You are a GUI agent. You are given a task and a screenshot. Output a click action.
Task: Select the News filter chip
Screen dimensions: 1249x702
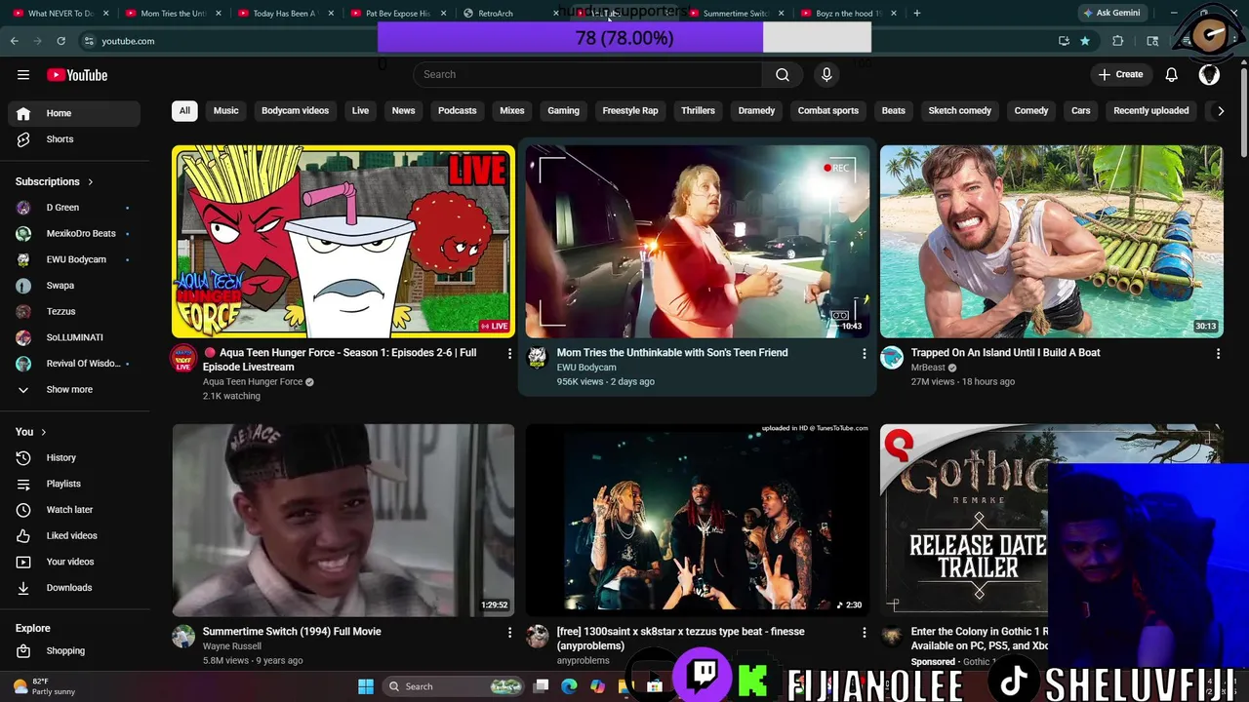pos(403,111)
